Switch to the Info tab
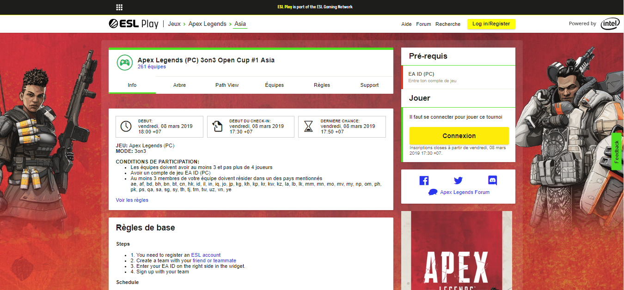 (132, 85)
